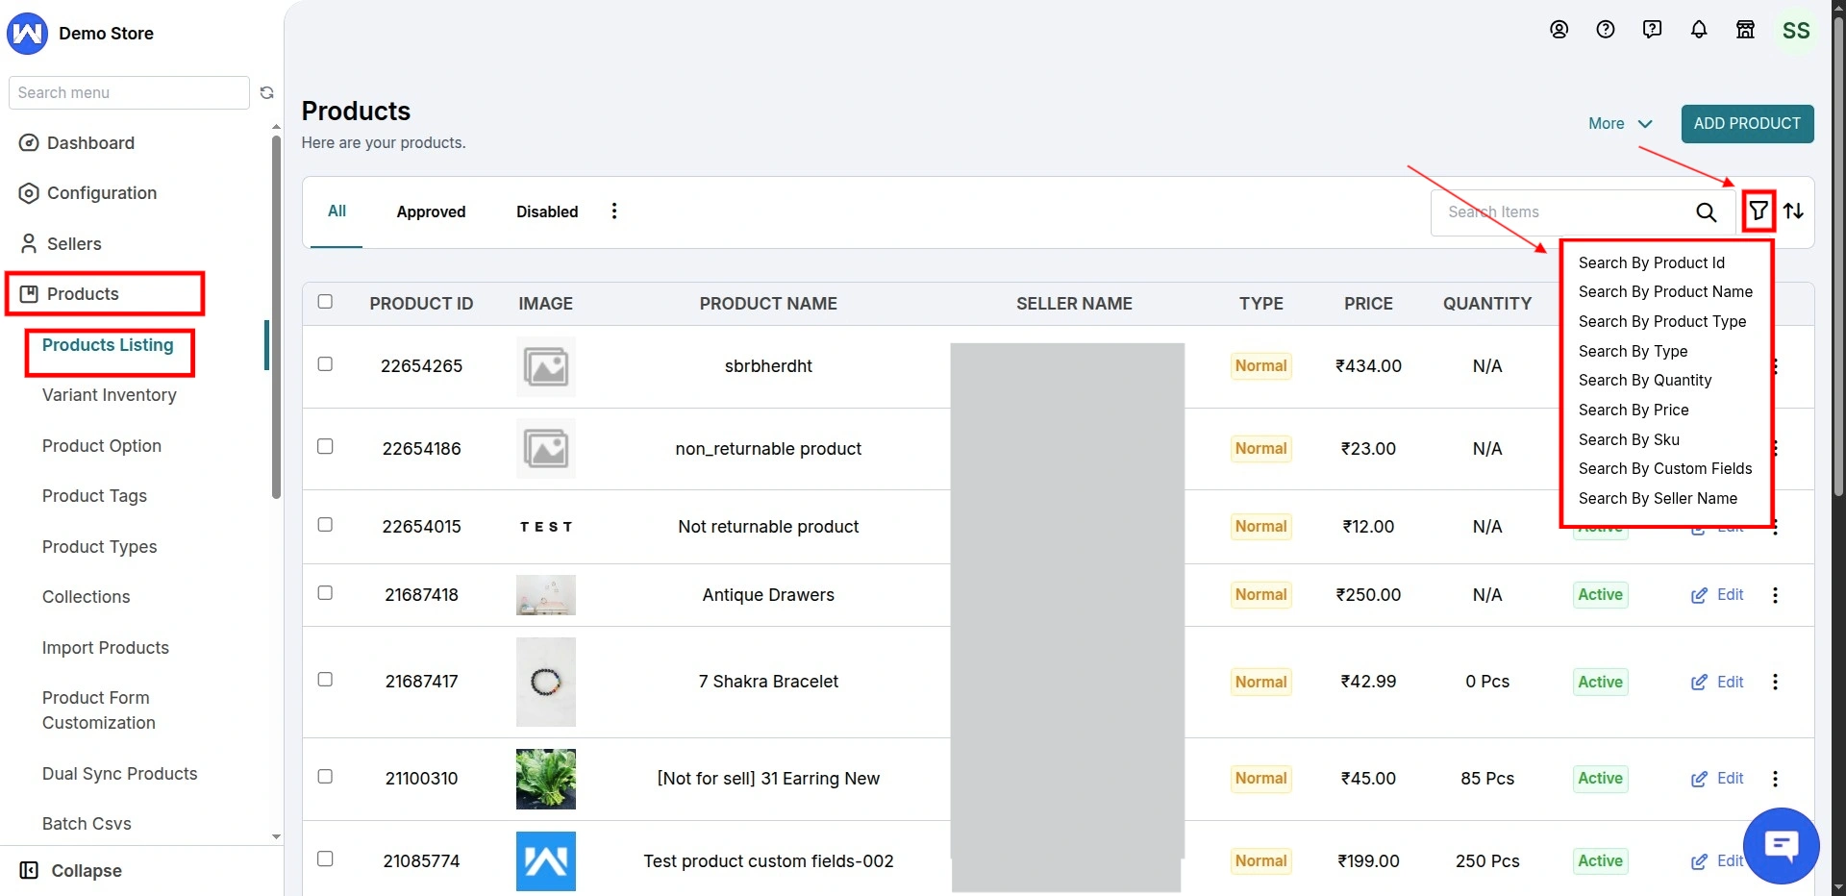
Task: Open Batch Csvs page
Action: tap(87, 824)
